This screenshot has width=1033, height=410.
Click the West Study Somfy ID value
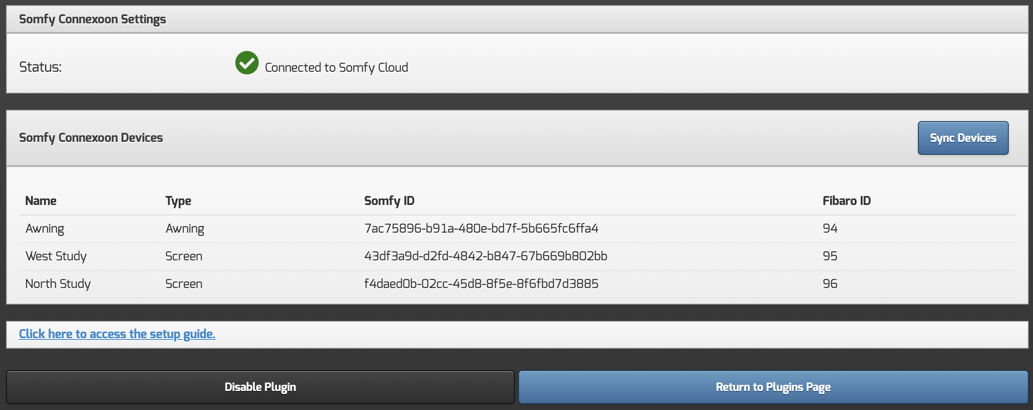point(485,256)
